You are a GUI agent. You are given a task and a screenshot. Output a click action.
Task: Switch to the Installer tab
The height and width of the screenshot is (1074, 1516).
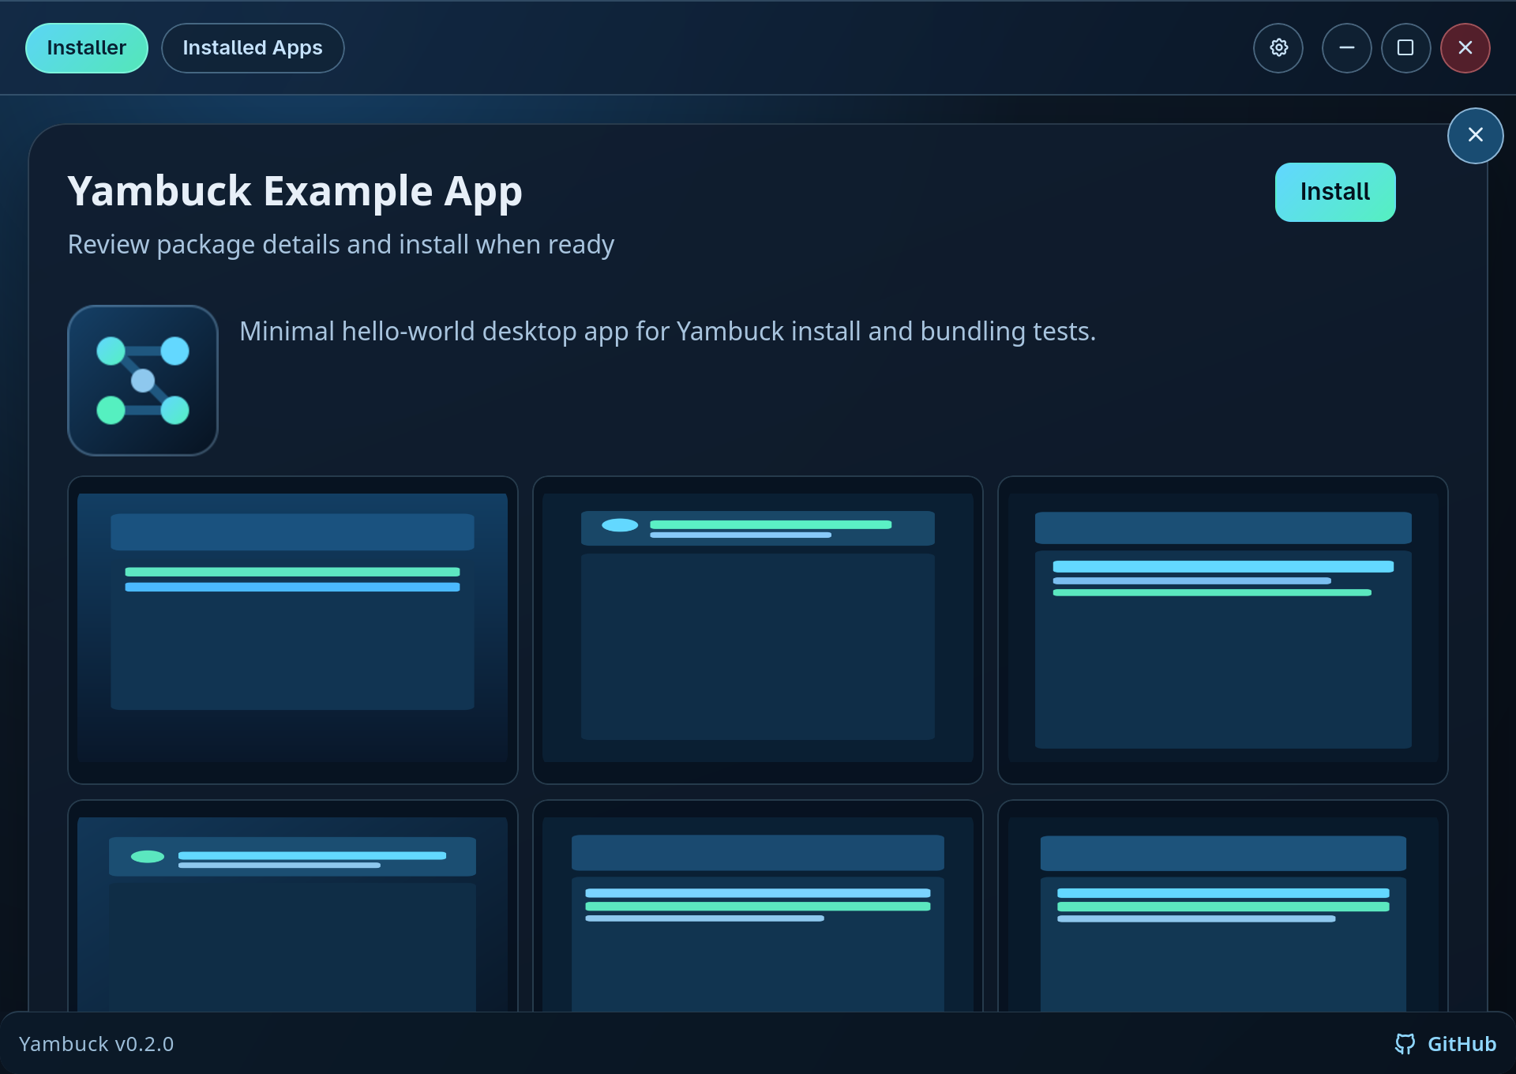click(87, 48)
